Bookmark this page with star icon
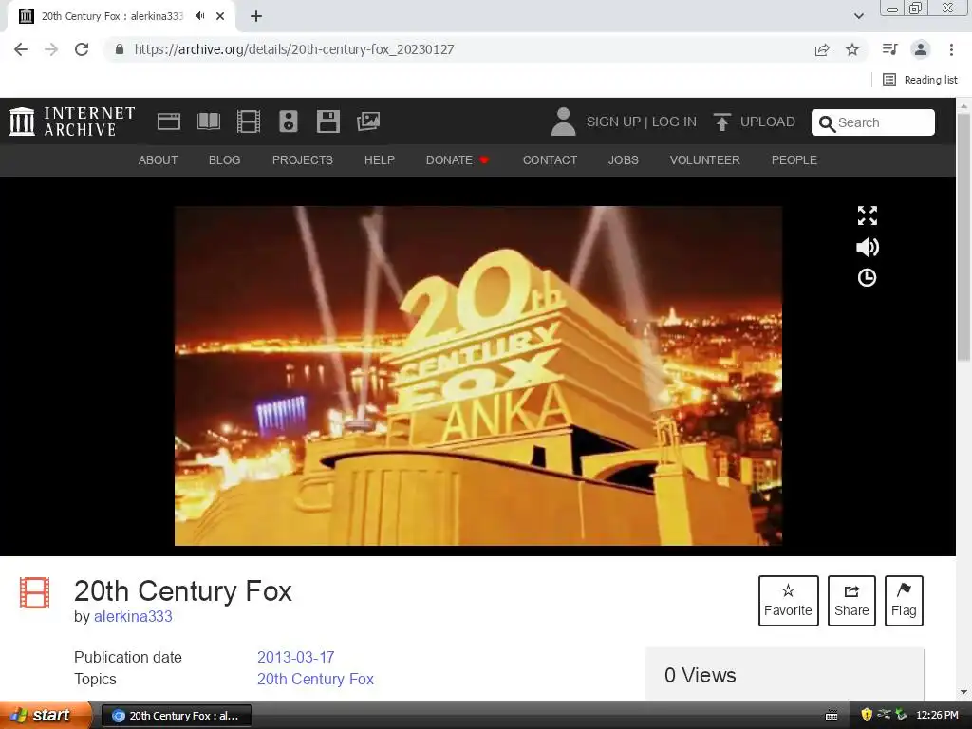 pos(852,49)
